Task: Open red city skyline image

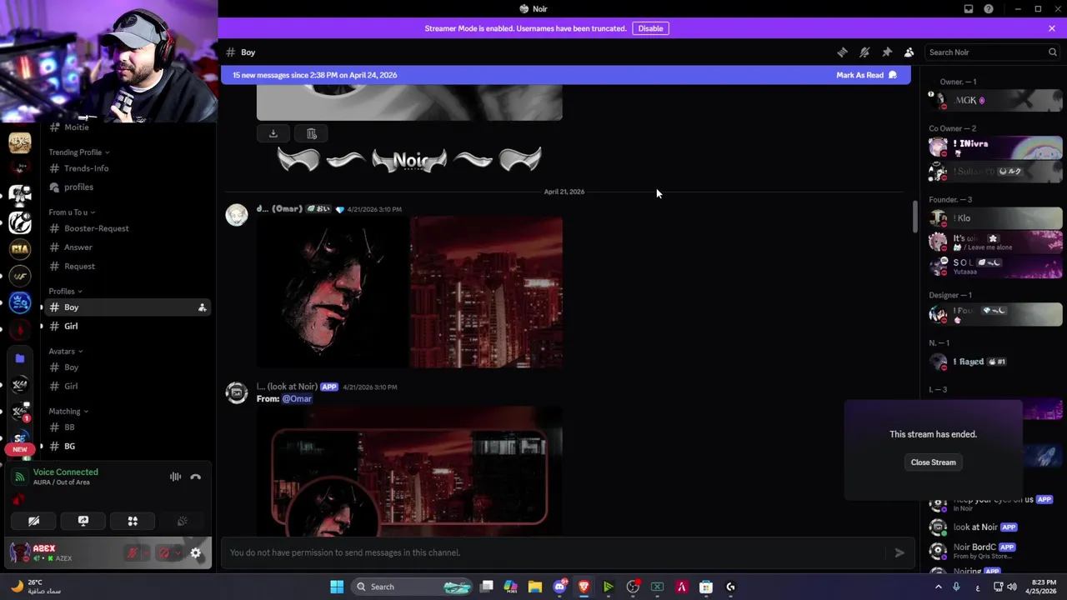Action: [x=486, y=292]
